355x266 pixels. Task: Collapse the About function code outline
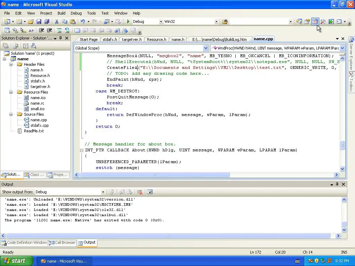pos(81,150)
